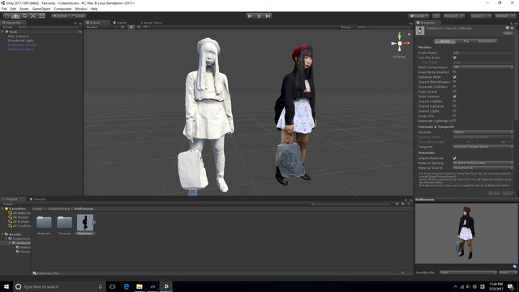The image size is (519, 292).
Task: Toggle the Import Materials checkbox
Action: point(454,158)
